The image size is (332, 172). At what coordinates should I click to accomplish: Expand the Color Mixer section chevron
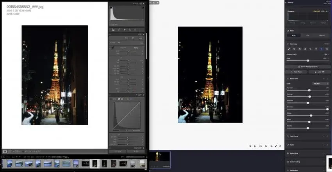(324, 153)
